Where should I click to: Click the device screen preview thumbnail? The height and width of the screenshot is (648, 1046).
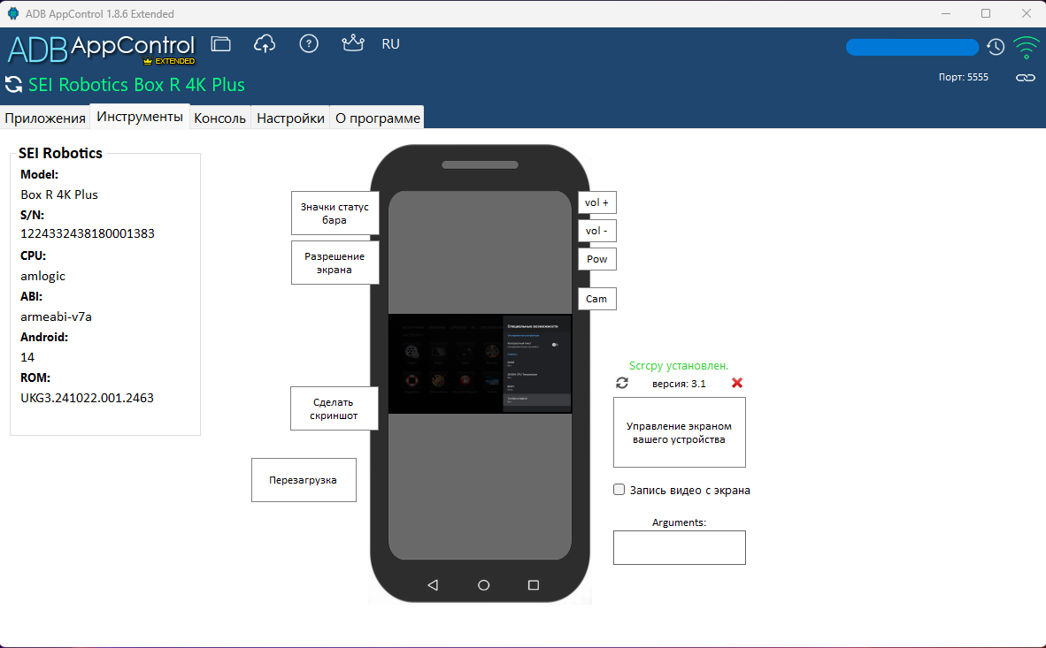coord(480,364)
